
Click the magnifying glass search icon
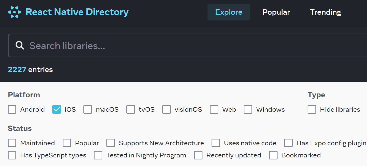coord(20,45)
